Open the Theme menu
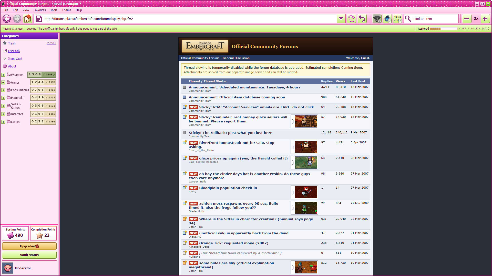 pyautogui.click(x=66, y=10)
